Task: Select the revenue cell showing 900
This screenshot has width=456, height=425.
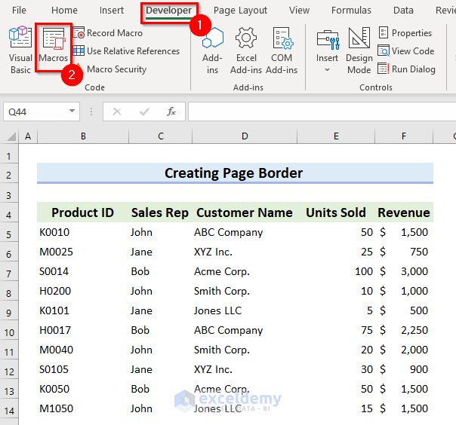Action: click(x=404, y=369)
